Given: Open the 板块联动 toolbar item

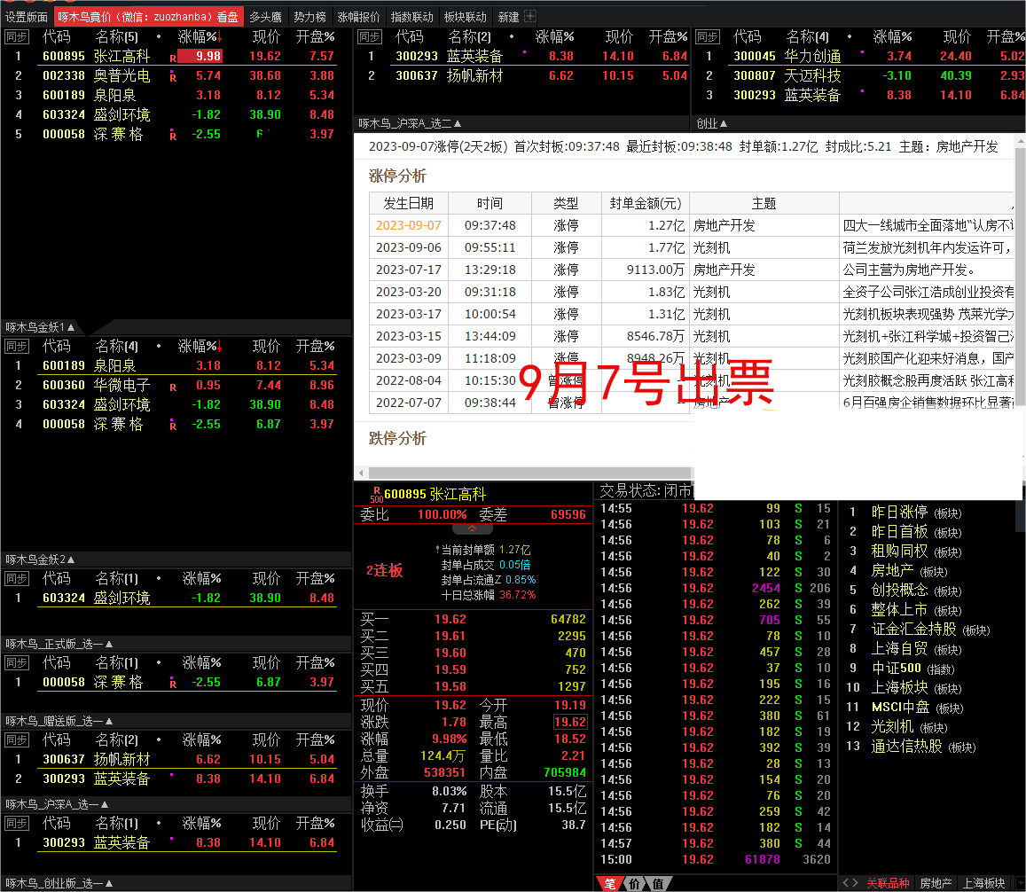Looking at the screenshot, I should (x=465, y=16).
